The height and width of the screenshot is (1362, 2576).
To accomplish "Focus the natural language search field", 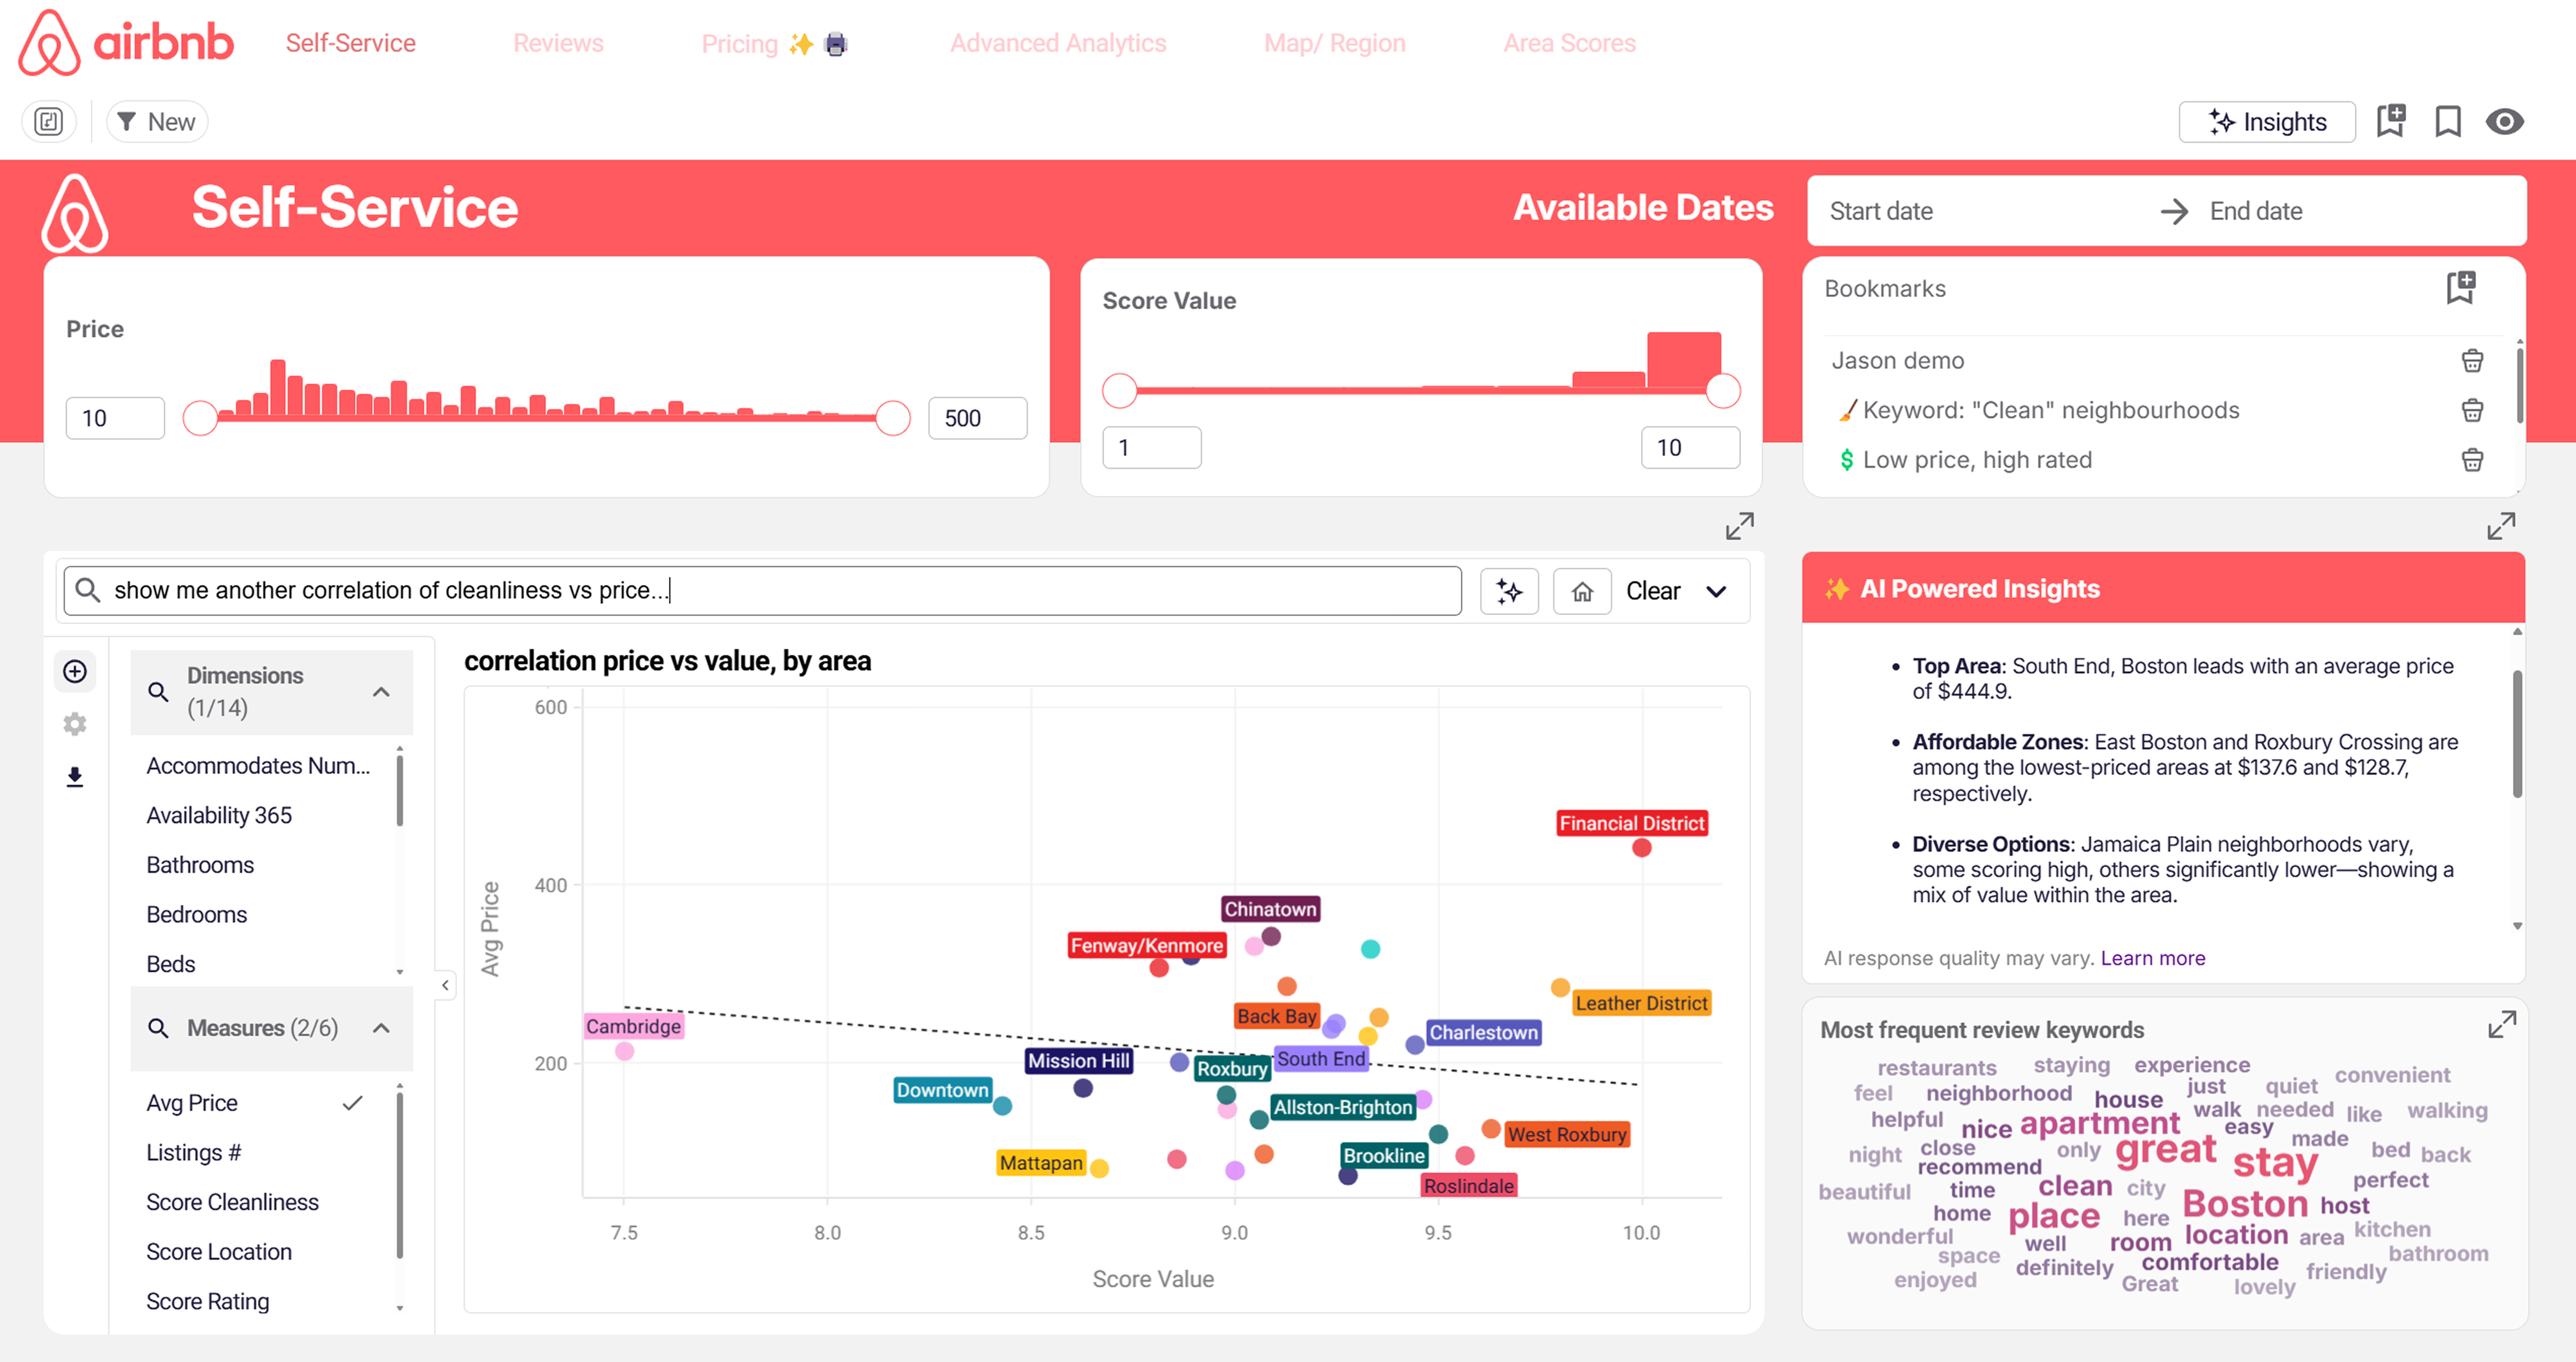I will pyautogui.click(x=762, y=591).
